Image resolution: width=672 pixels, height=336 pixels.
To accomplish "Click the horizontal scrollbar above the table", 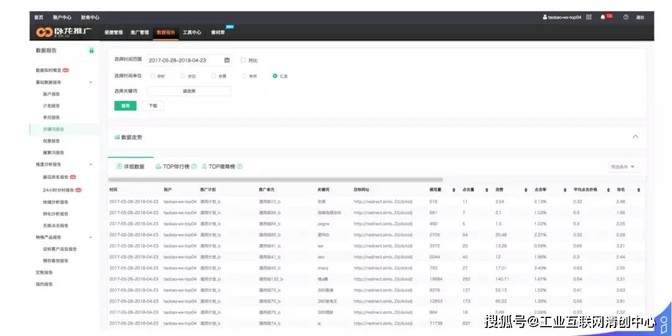I will click(276, 180).
